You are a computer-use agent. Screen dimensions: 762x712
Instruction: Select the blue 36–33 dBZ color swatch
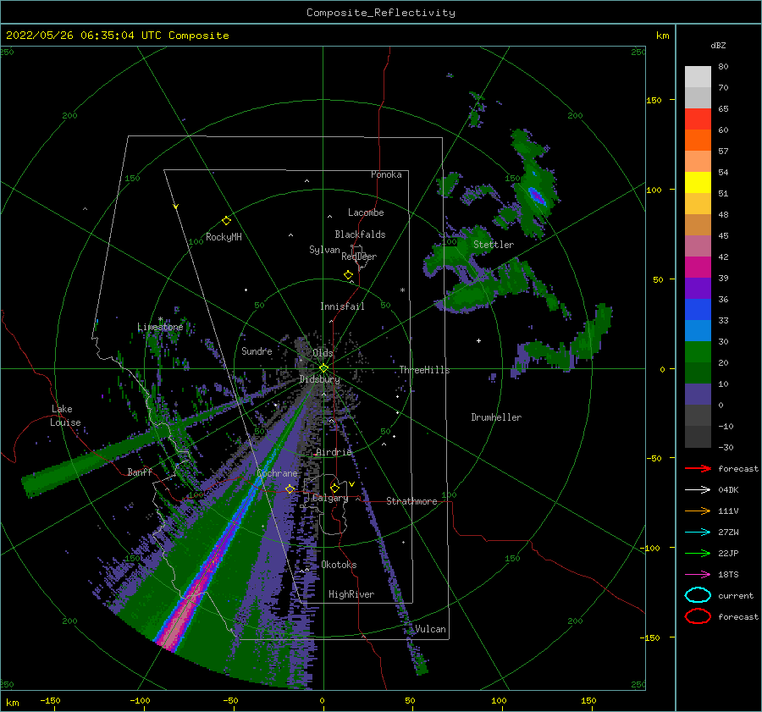point(698,310)
